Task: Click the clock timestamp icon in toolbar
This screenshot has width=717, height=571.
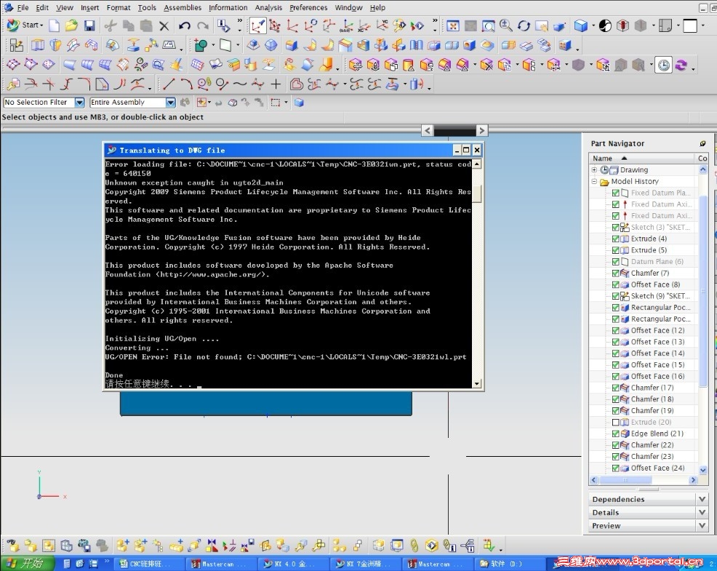Action: pyautogui.click(x=663, y=65)
